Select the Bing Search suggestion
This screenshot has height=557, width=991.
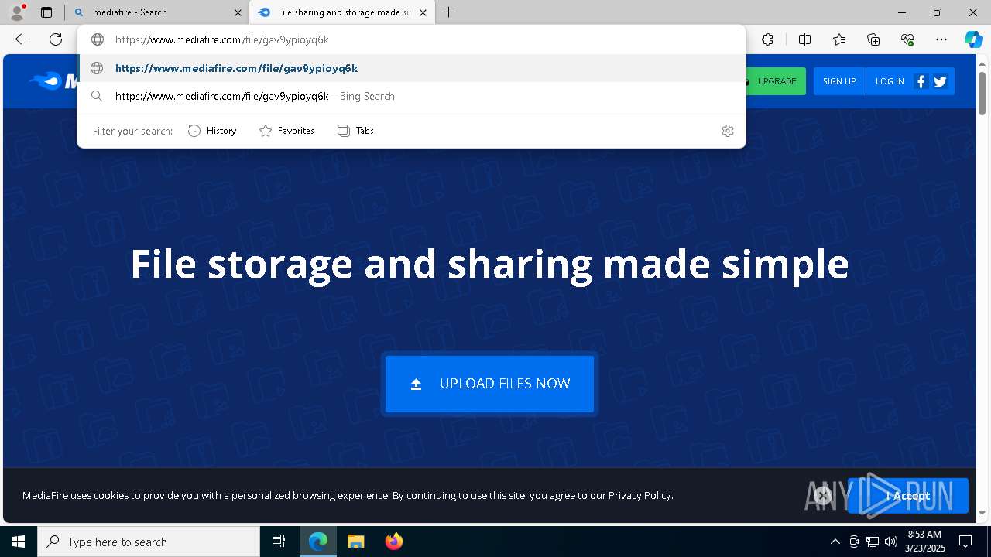[x=411, y=96]
